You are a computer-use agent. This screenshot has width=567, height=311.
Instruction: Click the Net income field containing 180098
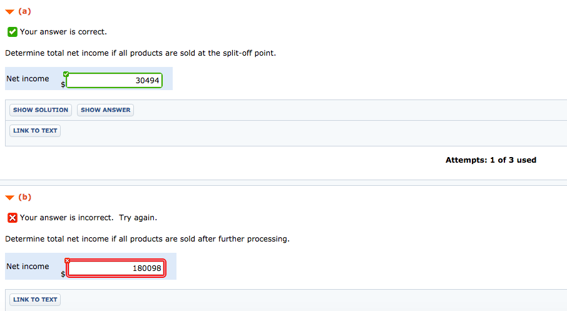click(x=116, y=268)
